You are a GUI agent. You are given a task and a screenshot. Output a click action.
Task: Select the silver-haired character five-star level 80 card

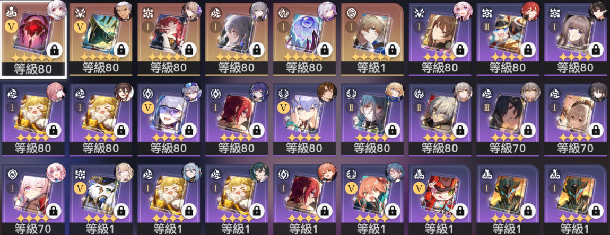pyautogui.click(x=237, y=38)
